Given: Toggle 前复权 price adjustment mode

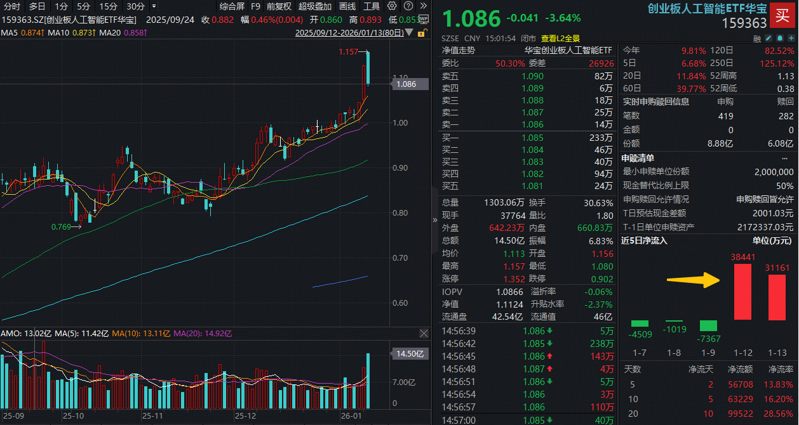Looking at the screenshot, I should [279, 6].
